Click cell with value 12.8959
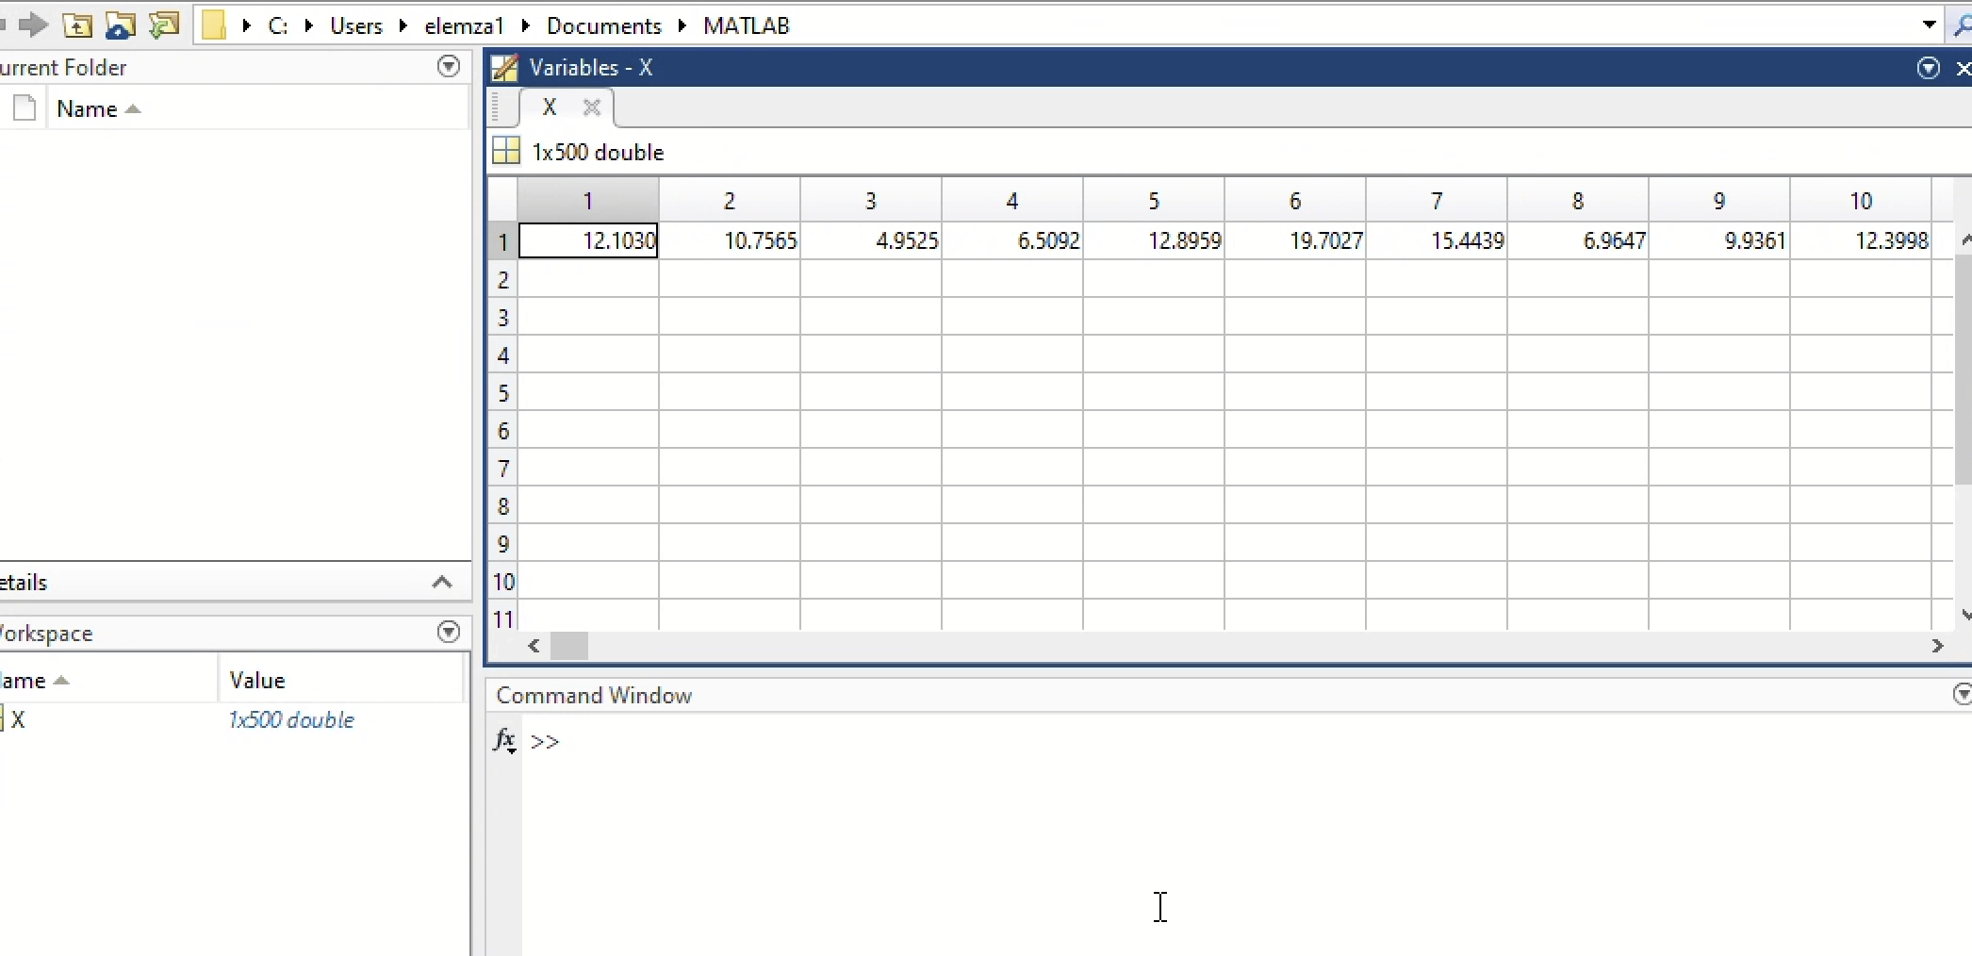This screenshot has height=956, width=1972. pos(1154,241)
